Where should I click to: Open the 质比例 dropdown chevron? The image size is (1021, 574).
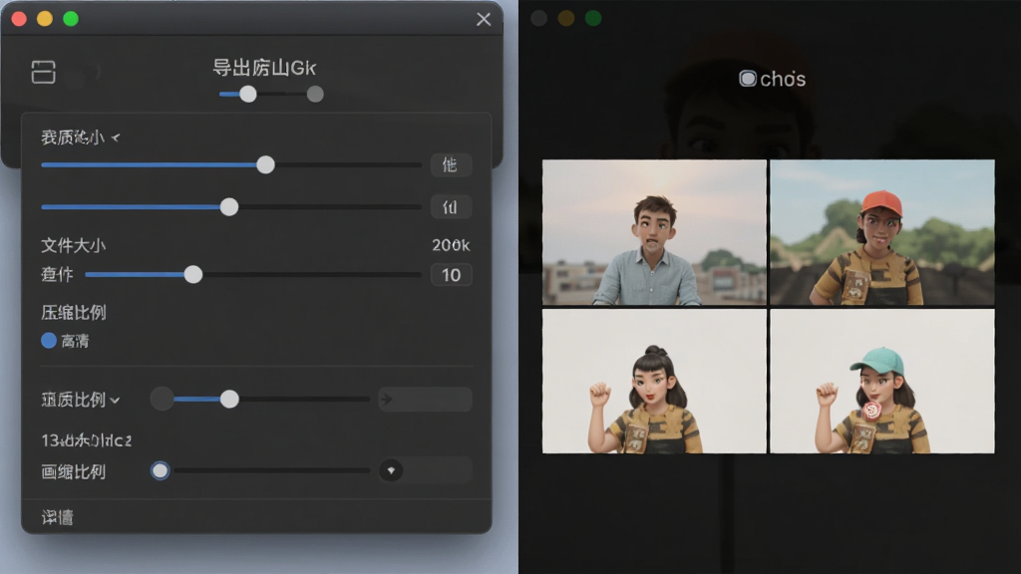click(116, 401)
